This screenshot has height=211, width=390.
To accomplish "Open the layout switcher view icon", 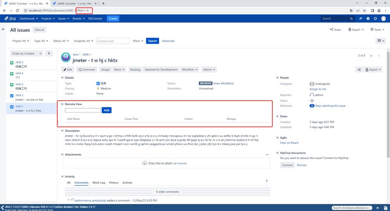I will coord(381,41).
